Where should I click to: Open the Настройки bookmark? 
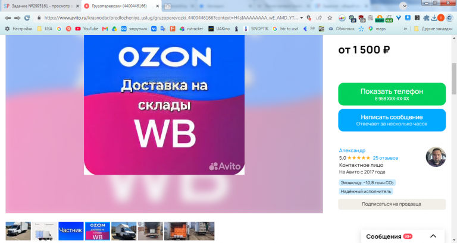18,29
